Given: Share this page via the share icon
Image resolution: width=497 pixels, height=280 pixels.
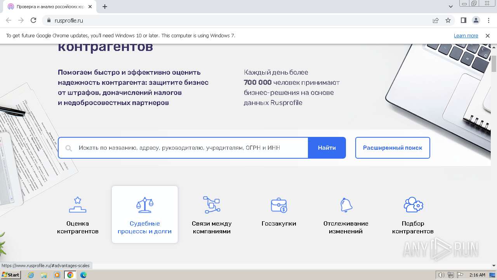Looking at the screenshot, I should click(436, 21).
